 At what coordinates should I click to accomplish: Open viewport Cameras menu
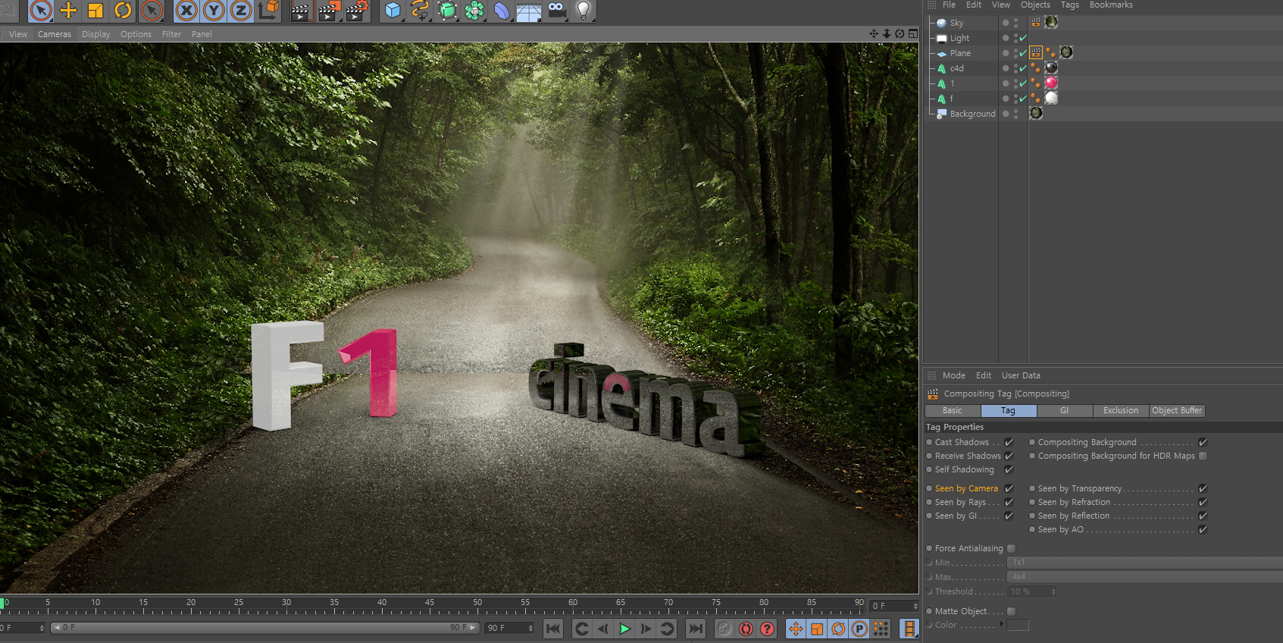(x=55, y=34)
